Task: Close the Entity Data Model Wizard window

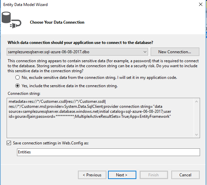Action: tap(200, 5)
